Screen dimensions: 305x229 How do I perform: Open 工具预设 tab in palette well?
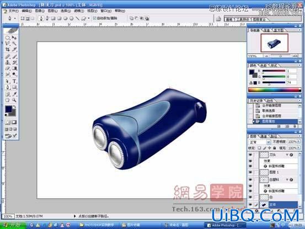click(x=243, y=19)
